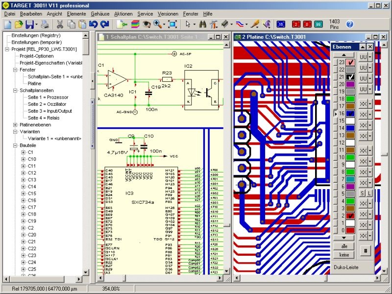The image size is (392, 294).
Task: Click the 'alle' button in Ebenen panel
Action: (x=343, y=246)
